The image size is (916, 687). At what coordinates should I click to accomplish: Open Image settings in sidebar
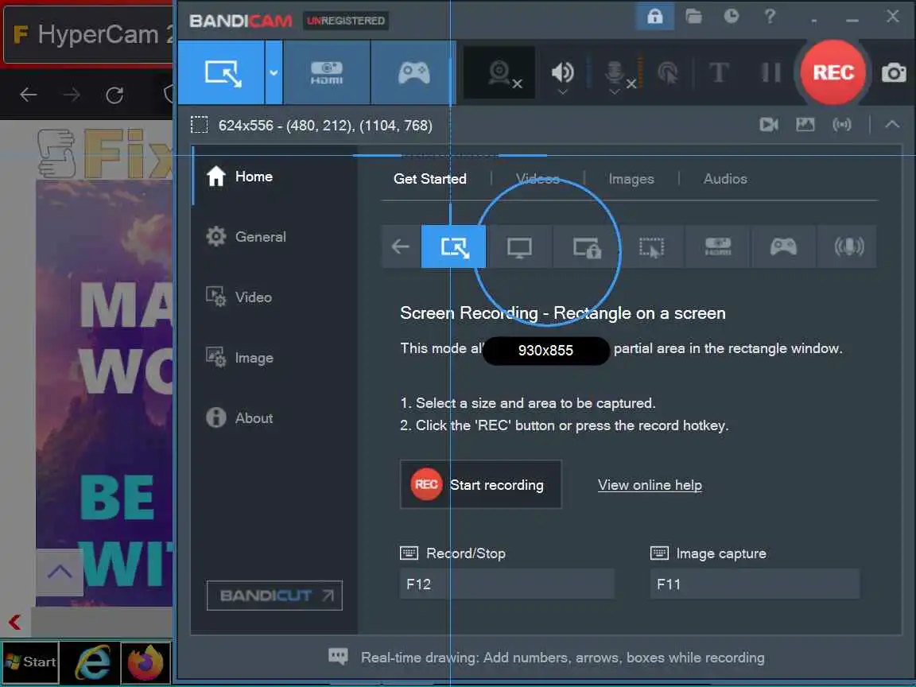(x=274, y=358)
